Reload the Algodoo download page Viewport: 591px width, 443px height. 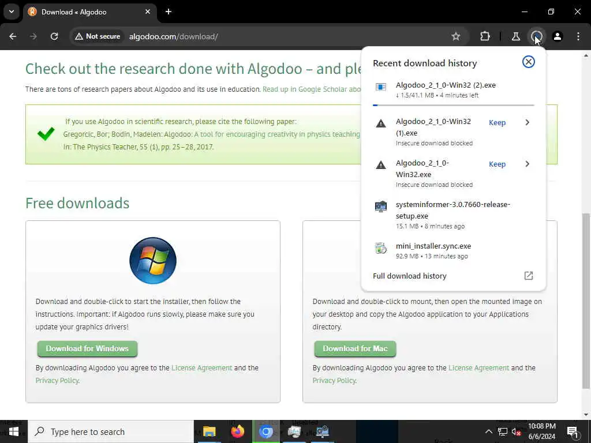point(54,36)
